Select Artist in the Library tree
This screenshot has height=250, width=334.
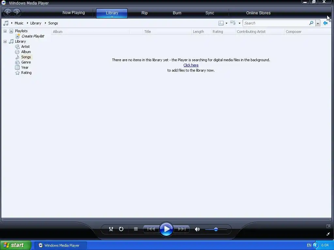click(x=25, y=47)
